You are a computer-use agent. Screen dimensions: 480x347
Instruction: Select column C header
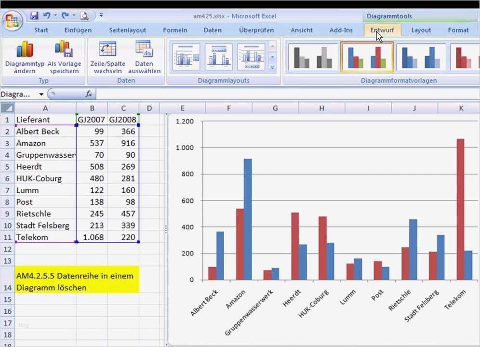(123, 108)
